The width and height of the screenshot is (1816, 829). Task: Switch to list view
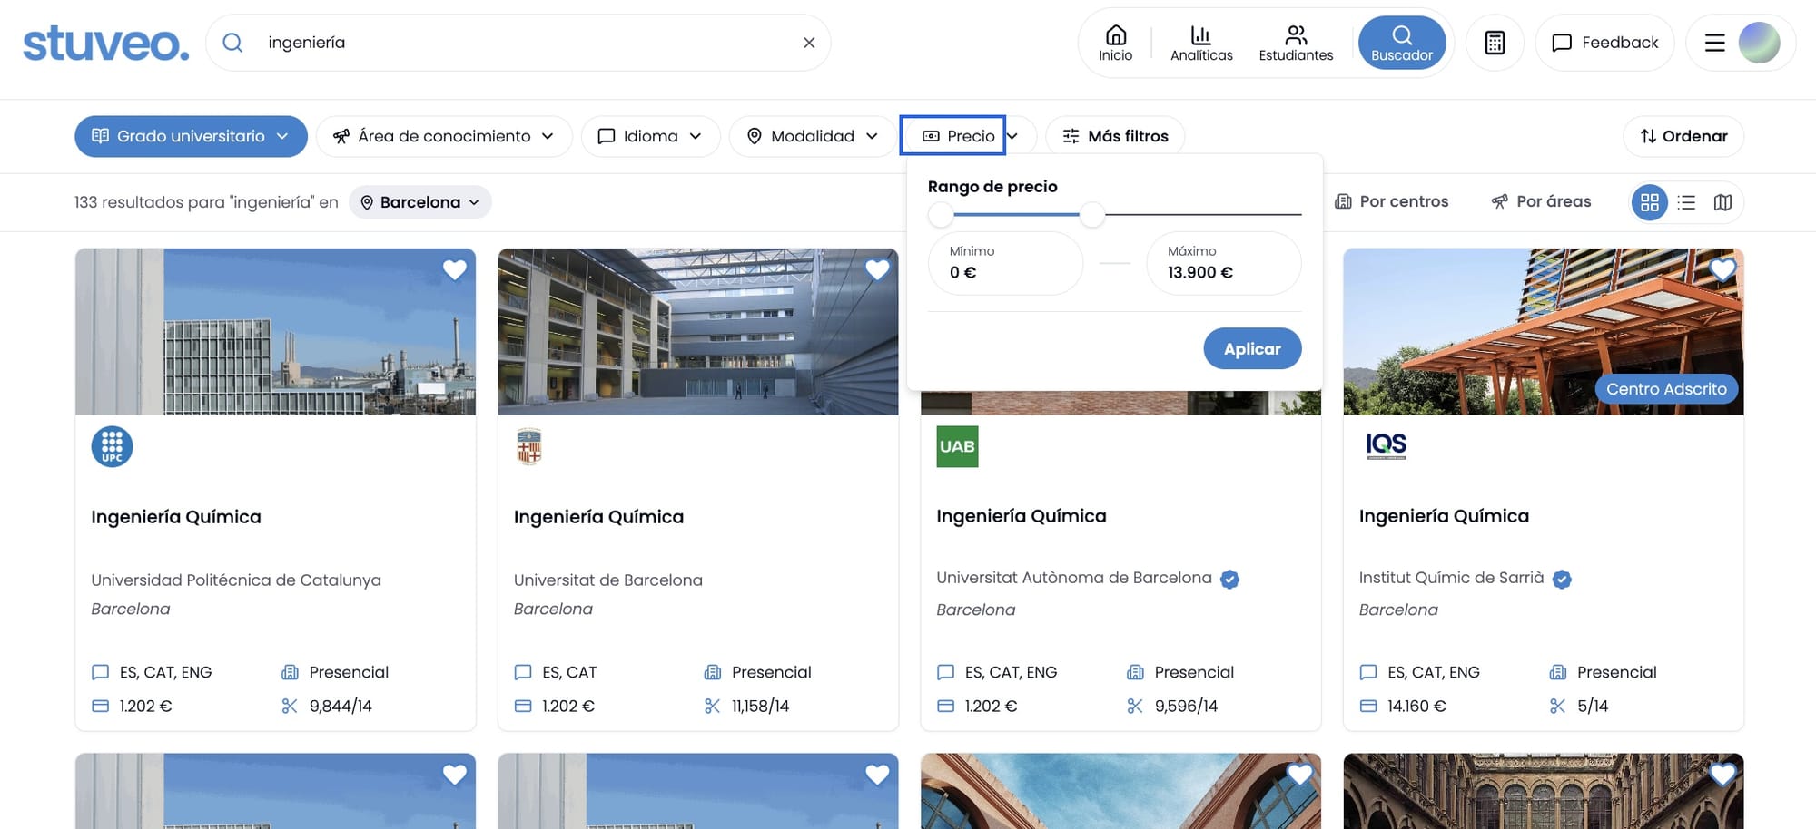click(1686, 202)
